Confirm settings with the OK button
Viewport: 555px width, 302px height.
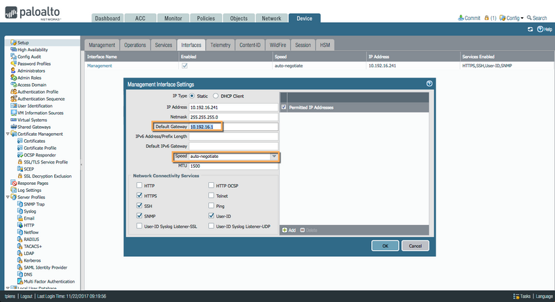[385, 246]
